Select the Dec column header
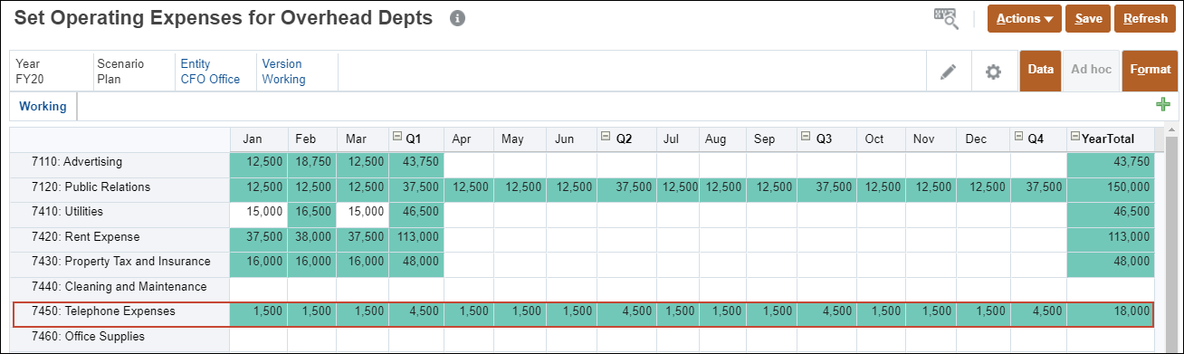Image resolution: width=1184 pixels, height=354 pixels. [983, 139]
